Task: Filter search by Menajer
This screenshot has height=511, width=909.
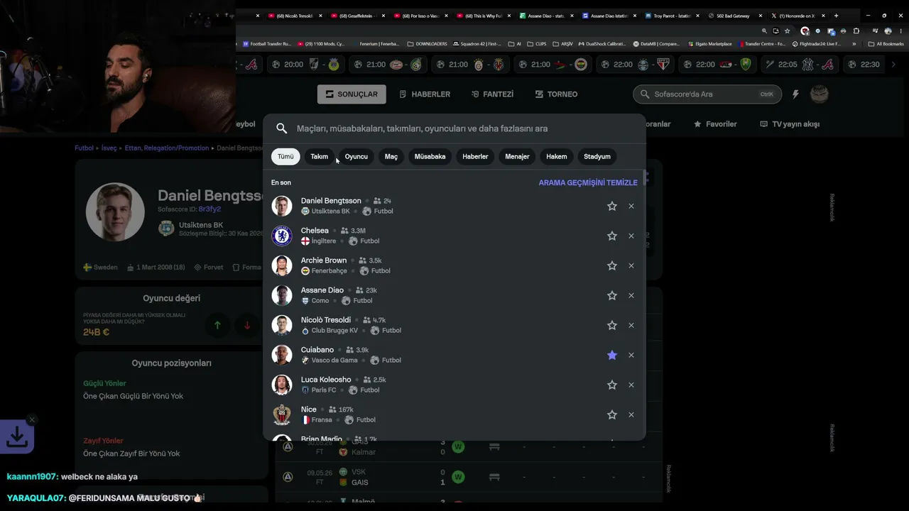Action: (x=517, y=156)
